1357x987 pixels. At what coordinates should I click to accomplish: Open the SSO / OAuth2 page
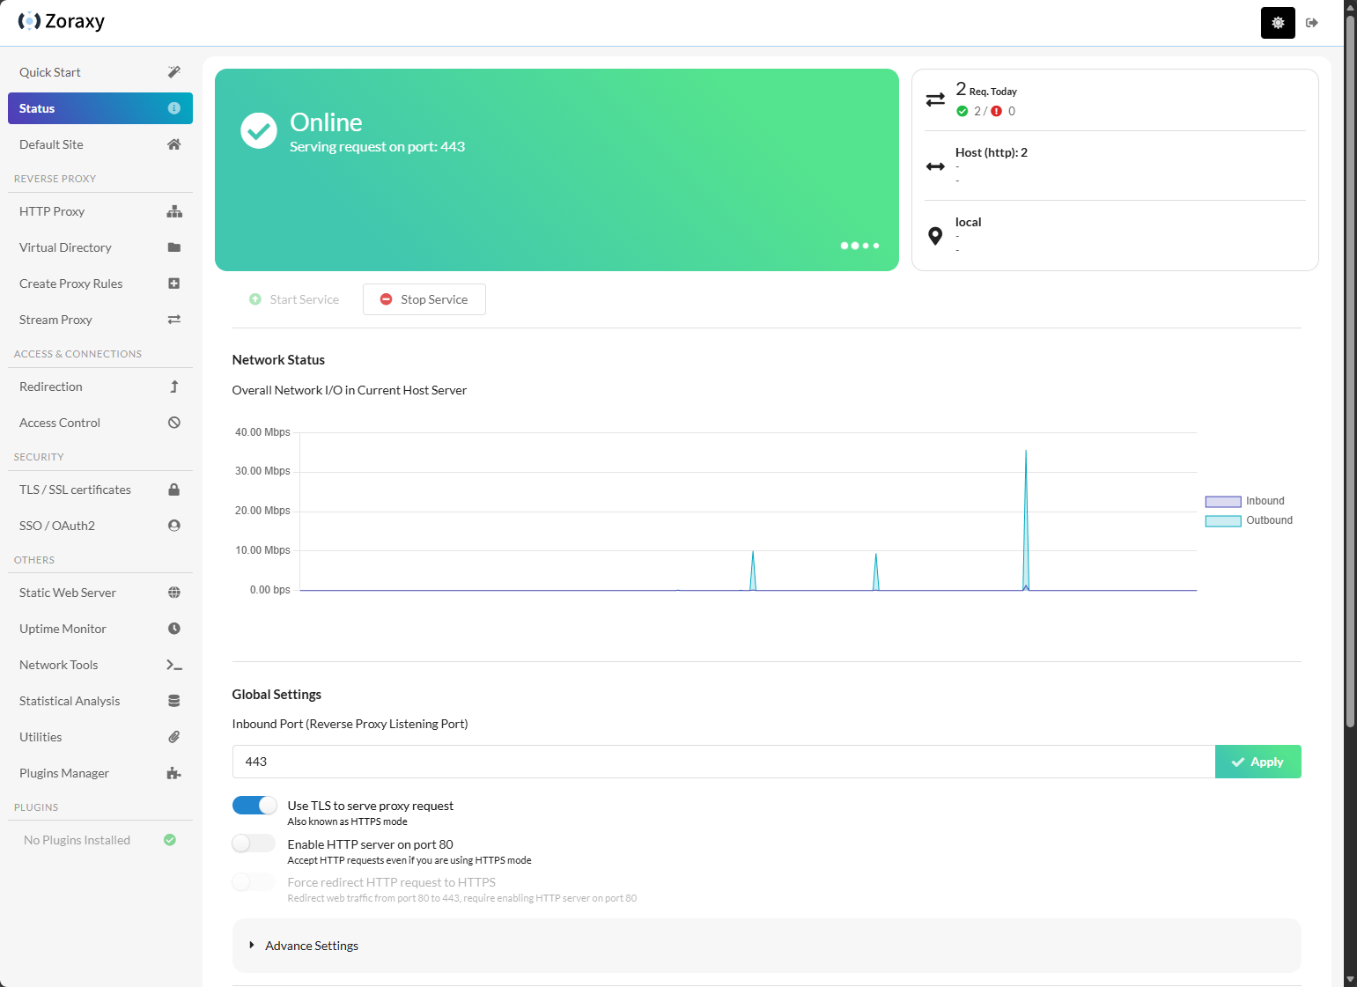[x=100, y=526]
